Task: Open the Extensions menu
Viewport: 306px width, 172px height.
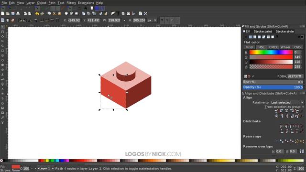Action: coord(86,3)
